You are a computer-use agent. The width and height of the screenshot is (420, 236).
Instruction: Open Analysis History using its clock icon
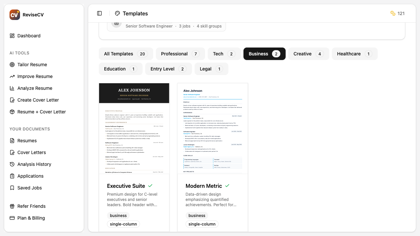click(x=11, y=164)
